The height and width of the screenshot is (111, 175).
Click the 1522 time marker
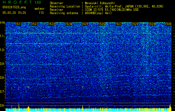[x=35, y=24]
